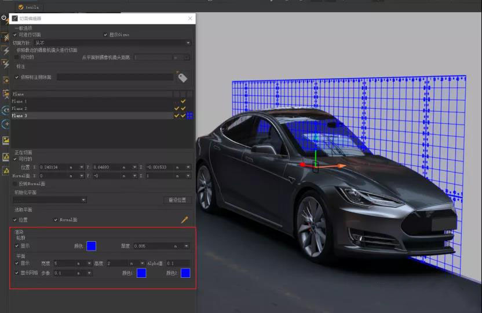Click the Alpha值 input field
Screen dimensions: 482x313
coord(177,263)
